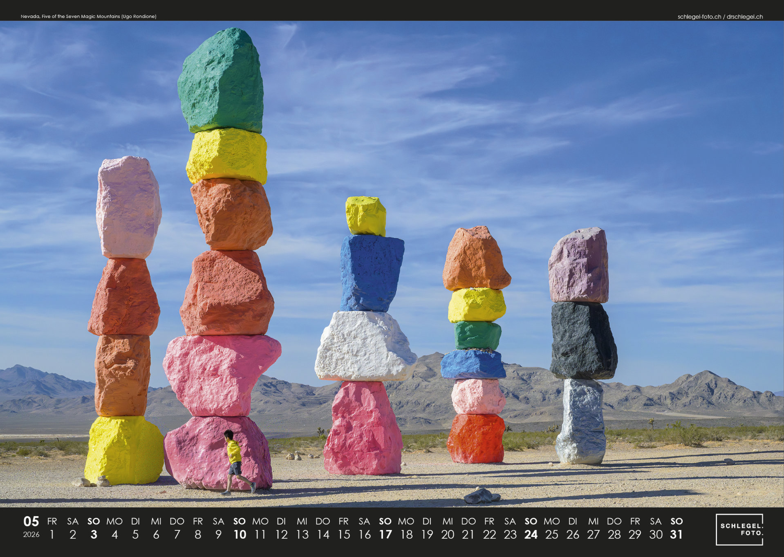This screenshot has width=784, height=557.
Task: Open the schlegel-foto.ch website link
Action: tap(699, 17)
